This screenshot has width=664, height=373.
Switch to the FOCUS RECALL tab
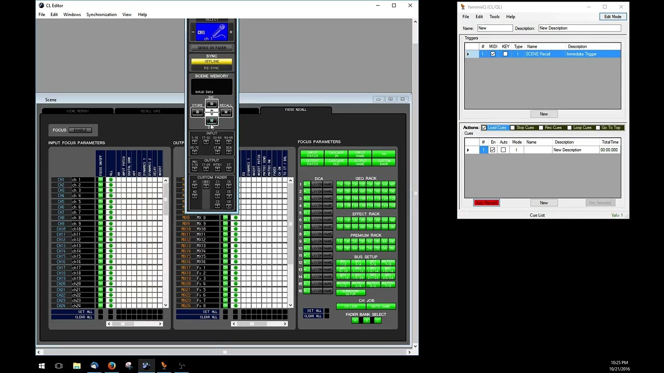(296, 110)
